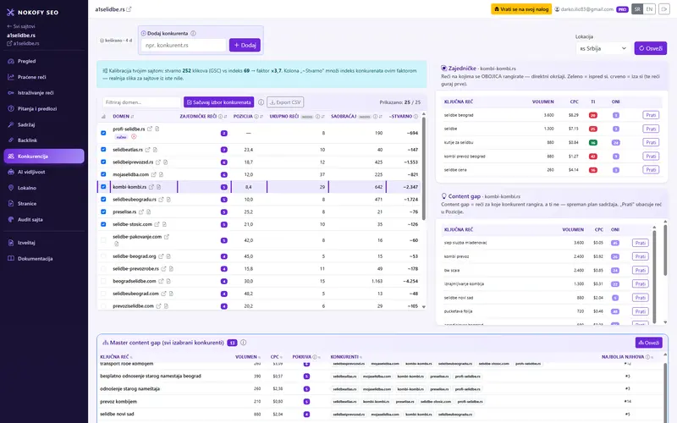This screenshot has width=677, height=423.
Task: Click Osveži in Master content gap
Action: (649, 343)
